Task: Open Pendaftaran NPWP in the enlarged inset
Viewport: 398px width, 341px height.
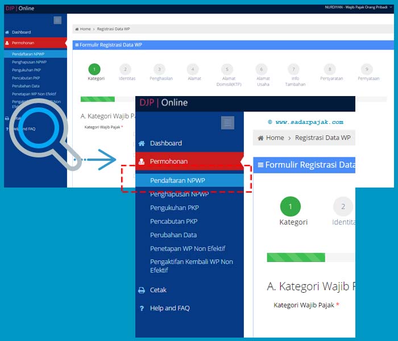Action: (x=189, y=180)
